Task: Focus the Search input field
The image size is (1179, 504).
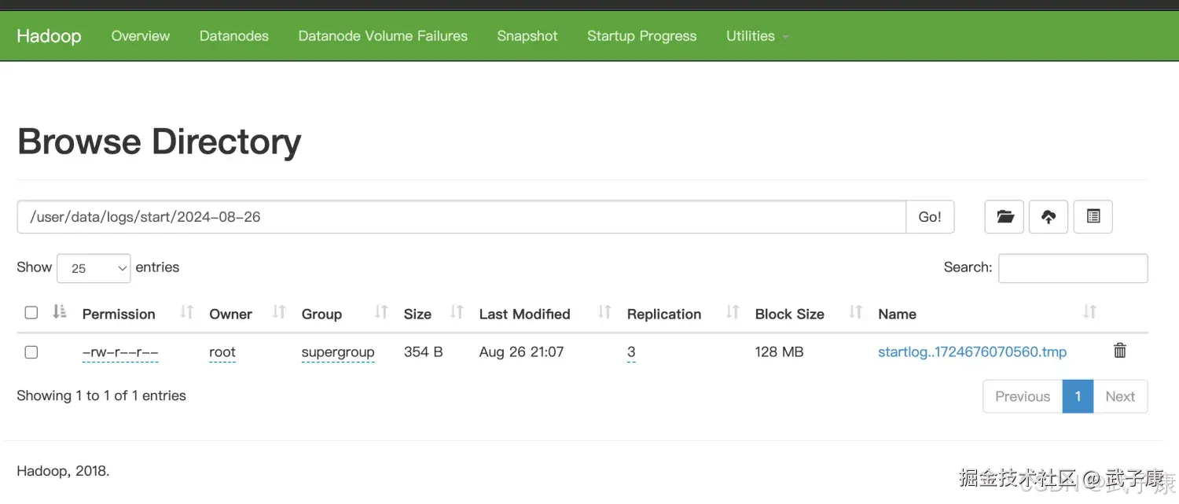Action: pos(1073,268)
